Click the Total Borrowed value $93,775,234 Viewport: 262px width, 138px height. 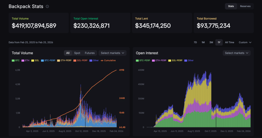214,26
